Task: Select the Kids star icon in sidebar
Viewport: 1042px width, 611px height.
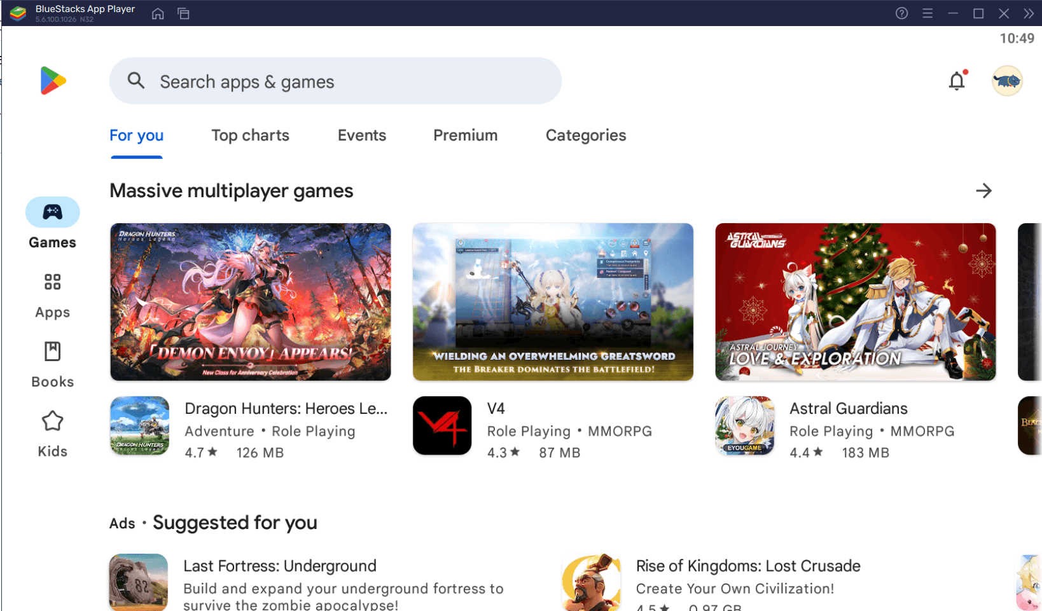Action: (52, 421)
